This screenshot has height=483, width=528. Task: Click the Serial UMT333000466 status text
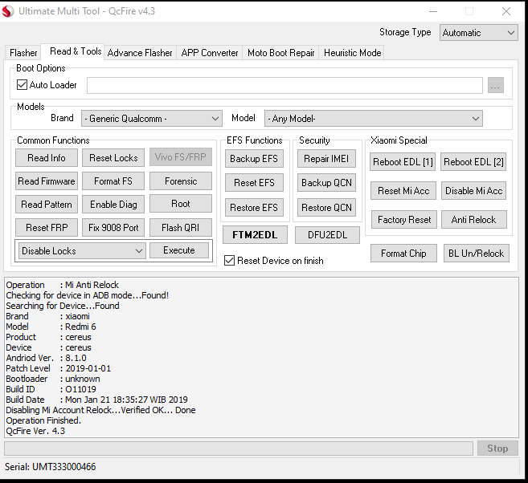50,466
